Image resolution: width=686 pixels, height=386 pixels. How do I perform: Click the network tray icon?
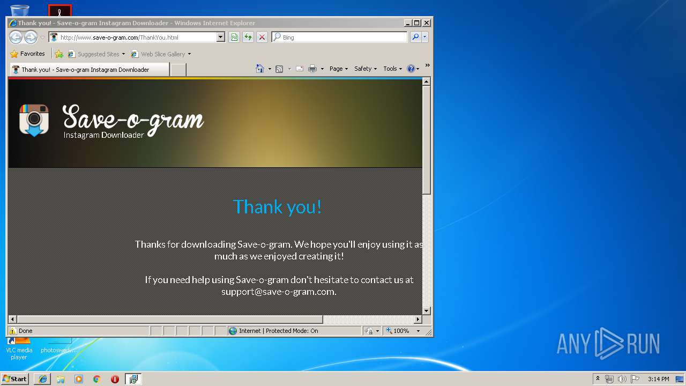(609, 379)
